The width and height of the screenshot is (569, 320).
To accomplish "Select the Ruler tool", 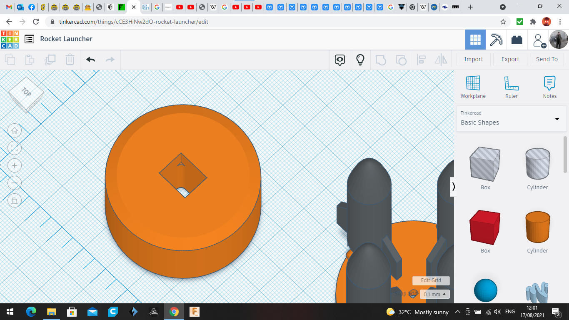I will 512,87.
